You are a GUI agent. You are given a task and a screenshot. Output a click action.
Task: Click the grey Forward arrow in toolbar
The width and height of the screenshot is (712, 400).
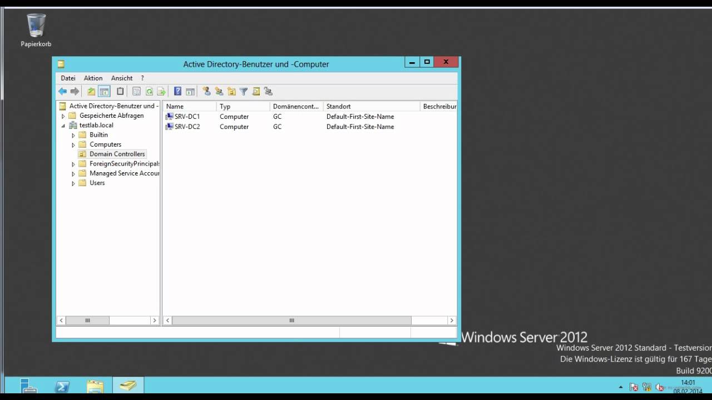point(75,92)
